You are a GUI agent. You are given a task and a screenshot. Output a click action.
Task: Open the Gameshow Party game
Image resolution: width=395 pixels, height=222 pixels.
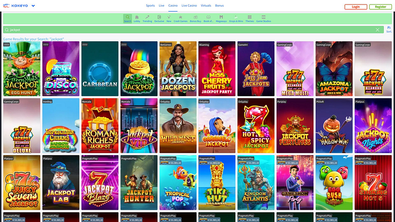[295, 183]
